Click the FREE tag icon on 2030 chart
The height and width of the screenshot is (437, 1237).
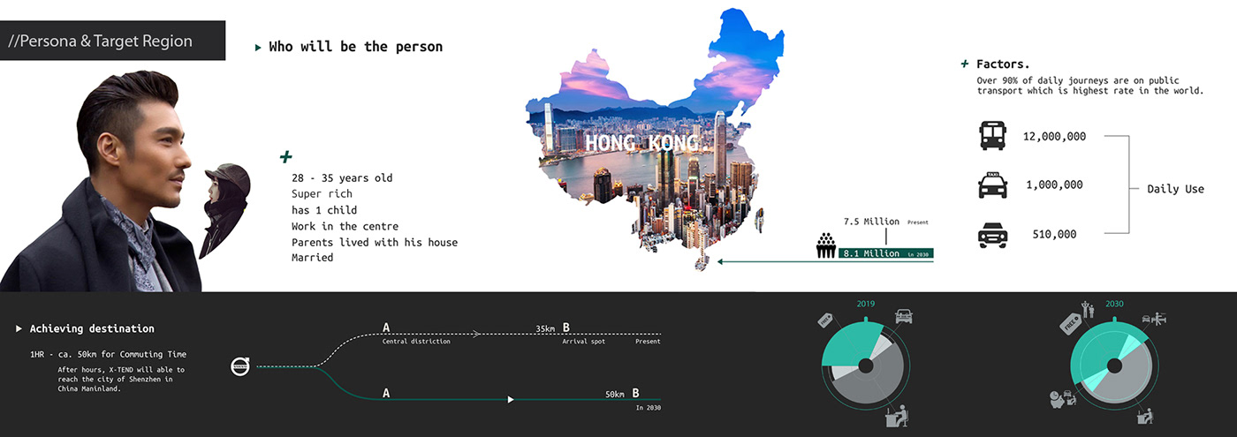(1070, 323)
